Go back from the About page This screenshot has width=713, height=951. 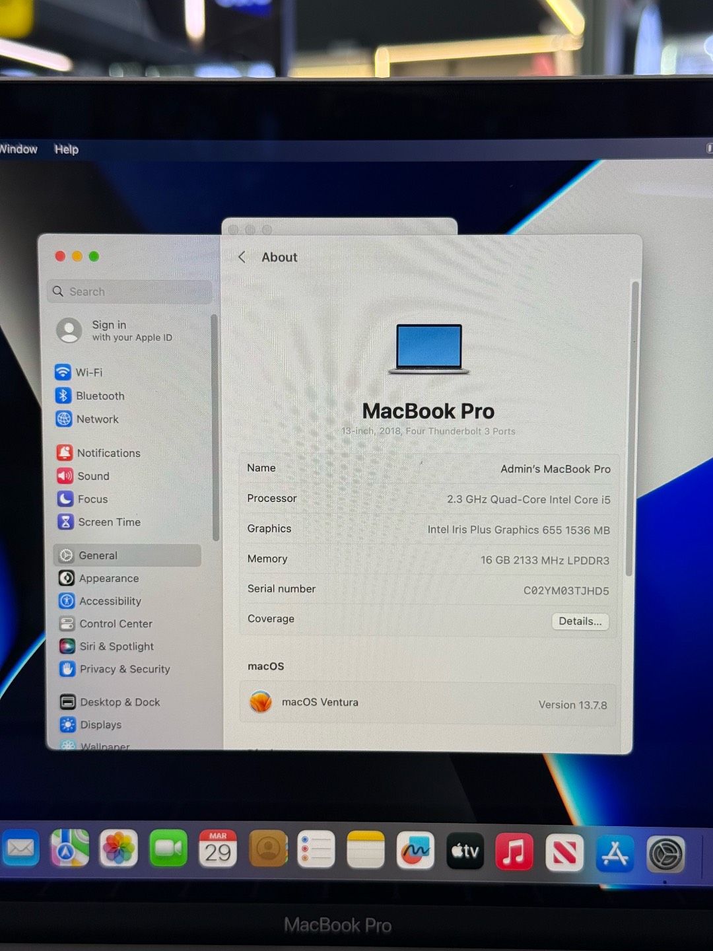[242, 257]
